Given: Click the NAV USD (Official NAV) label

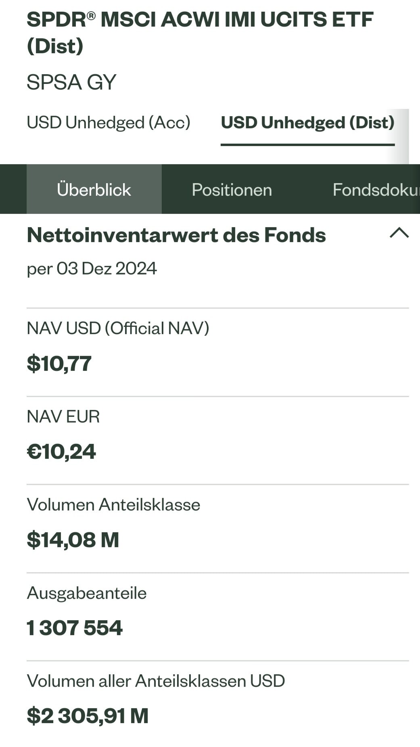Looking at the screenshot, I should click(118, 328).
